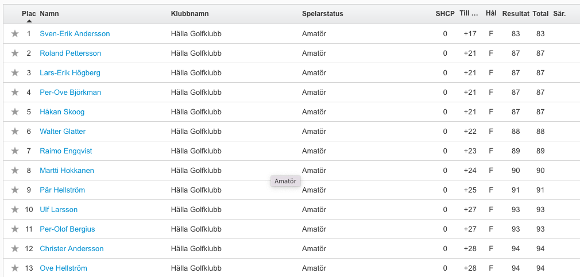Viewport: 580px width, 277px height.
Task: Star Roland Pettersson's row
Action: tap(15, 53)
